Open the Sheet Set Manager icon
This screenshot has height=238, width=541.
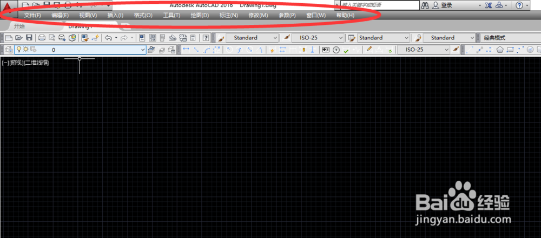tap(173, 38)
